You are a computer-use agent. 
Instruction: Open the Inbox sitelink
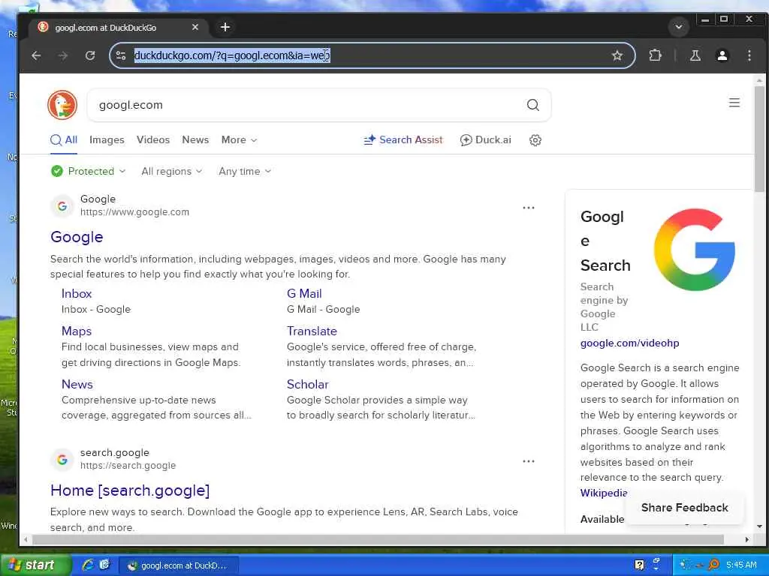[x=77, y=293]
